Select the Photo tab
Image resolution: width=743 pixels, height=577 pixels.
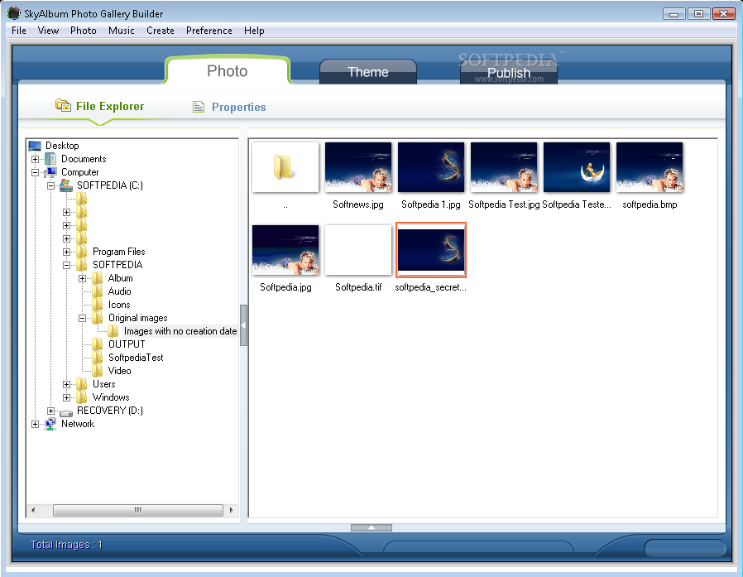[228, 71]
